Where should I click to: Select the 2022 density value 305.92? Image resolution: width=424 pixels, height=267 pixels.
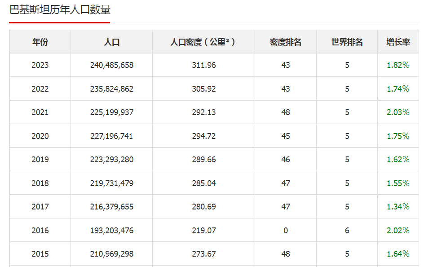[x=203, y=89]
